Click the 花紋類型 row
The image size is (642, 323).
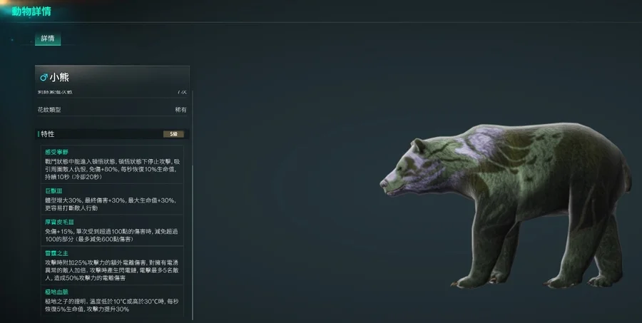pyautogui.click(x=112, y=110)
